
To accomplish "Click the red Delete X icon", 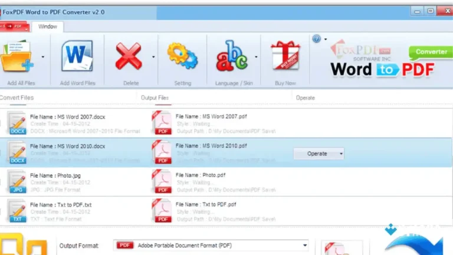I will [129, 57].
